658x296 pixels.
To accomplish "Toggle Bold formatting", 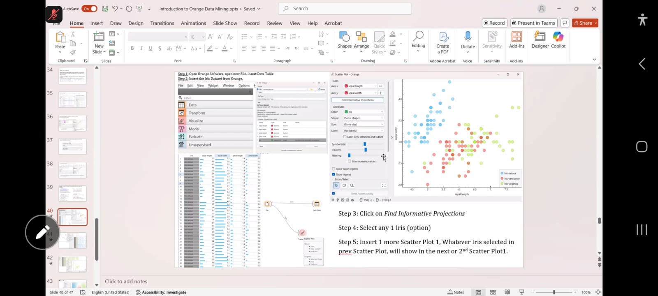I will pos(132,49).
